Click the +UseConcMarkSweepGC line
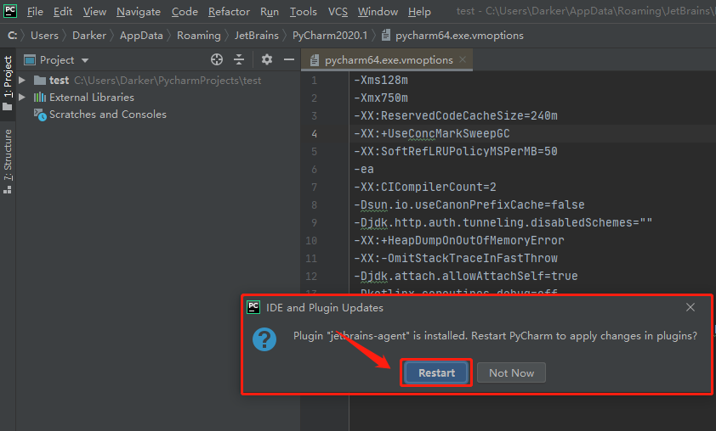Screen dimensions: 716x431 pos(432,133)
